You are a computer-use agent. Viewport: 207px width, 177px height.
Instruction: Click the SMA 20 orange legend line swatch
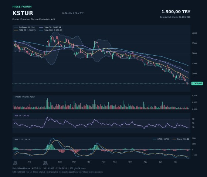[x=16, y=30]
